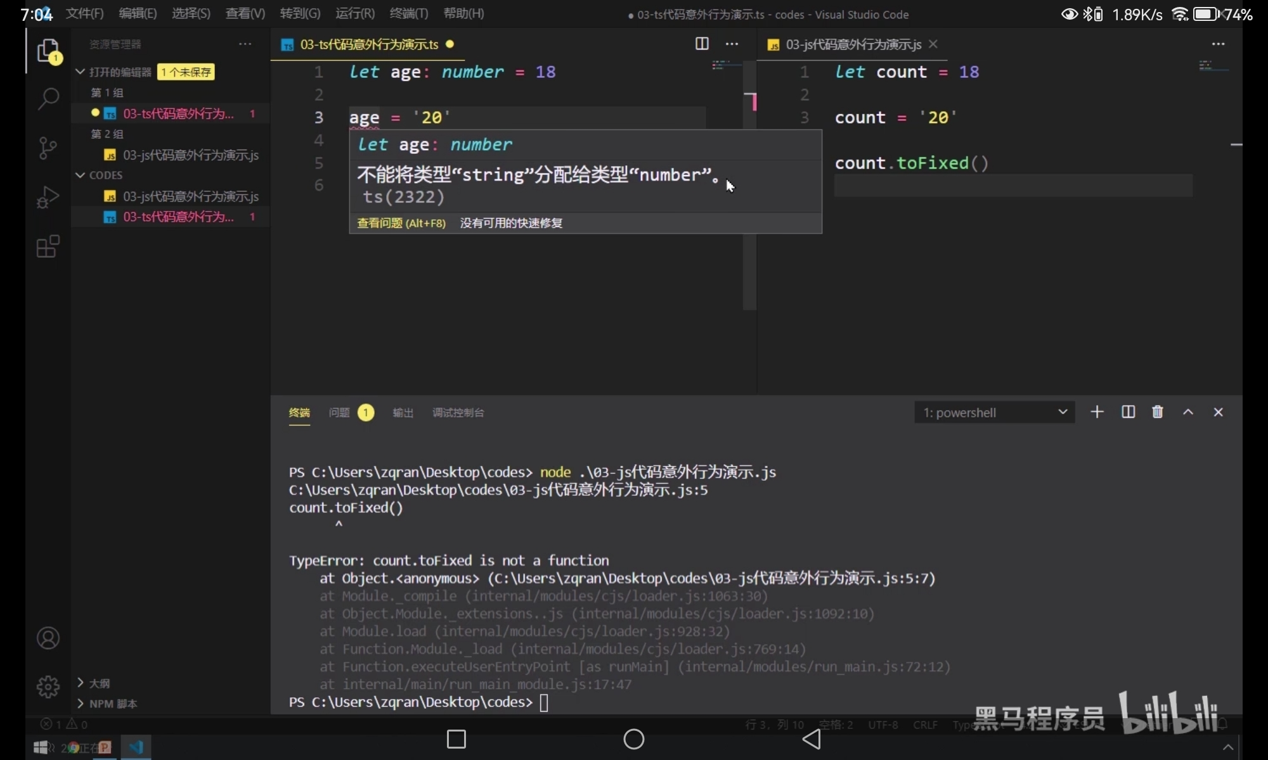Open 03-js代码意外行为演示.js in CODES tree
Image resolution: width=1268 pixels, height=760 pixels.
(x=190, y=196)
